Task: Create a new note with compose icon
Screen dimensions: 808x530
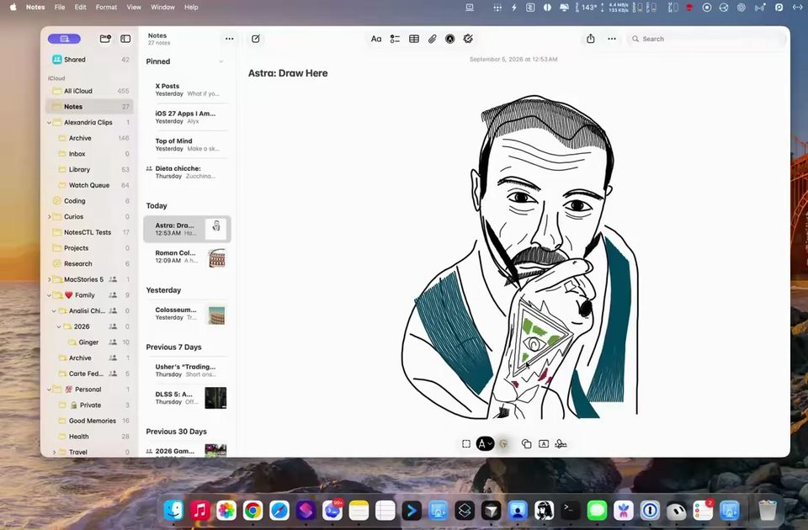Action: coord(256,39)
